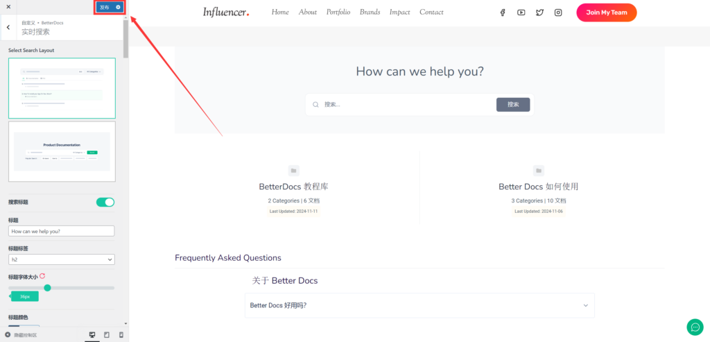This screenshot has height=342, width=710.
Task: Click 3 Categories | 10 文档 text
Action: click(539, 200)
